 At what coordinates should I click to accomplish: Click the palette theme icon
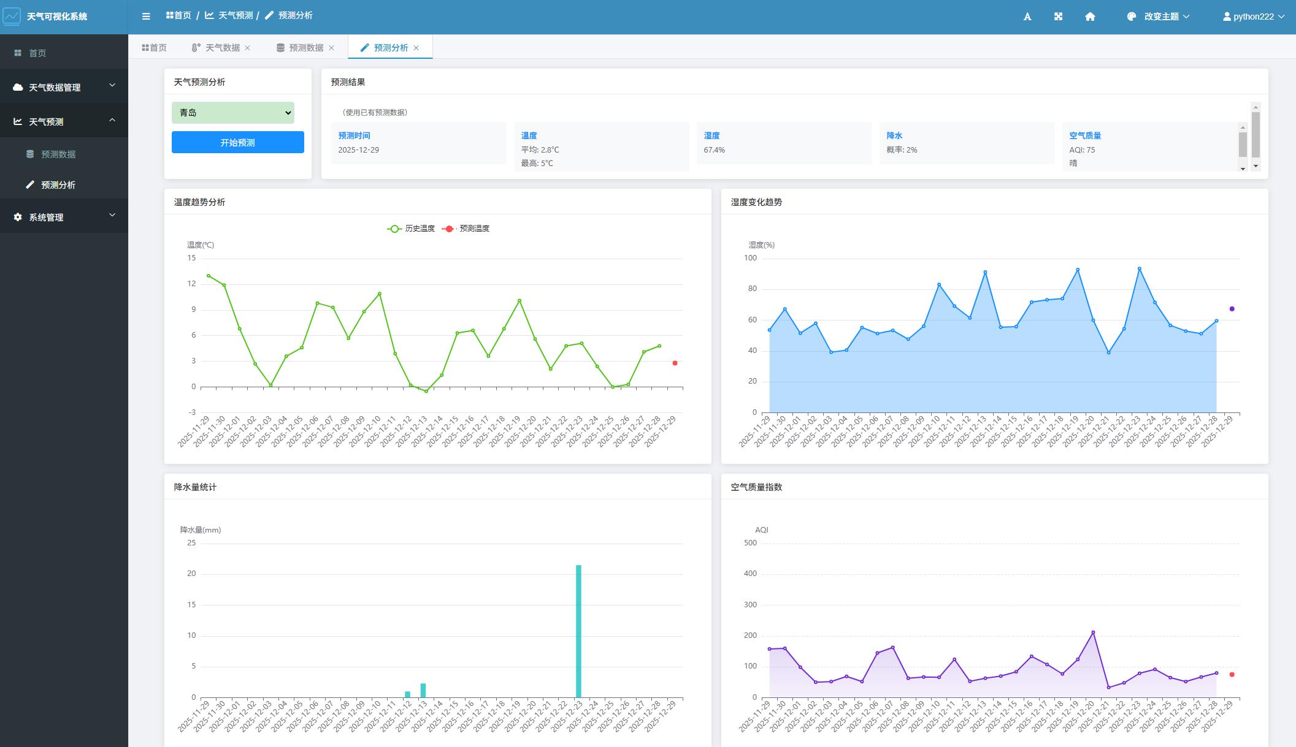click(1132, 17)
